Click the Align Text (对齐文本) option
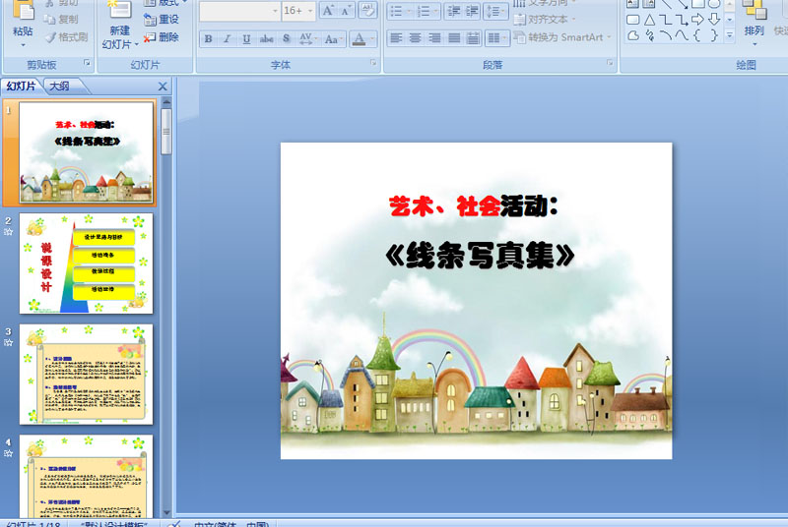 tap(546, 19)
